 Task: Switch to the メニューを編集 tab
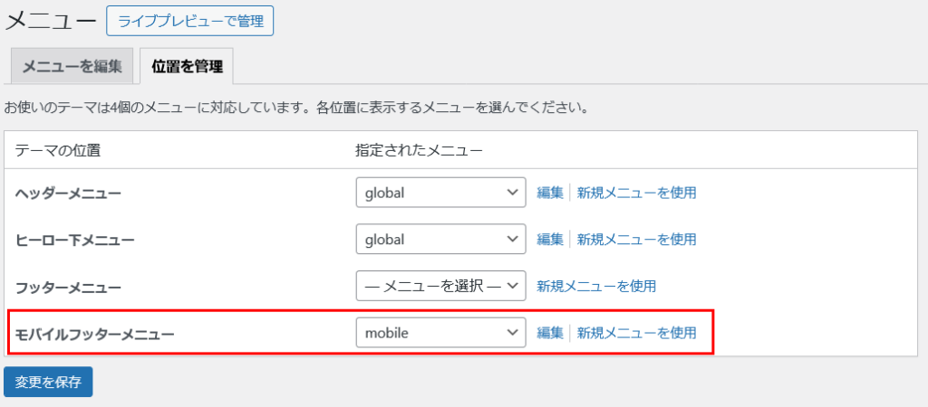coord(72,67)
